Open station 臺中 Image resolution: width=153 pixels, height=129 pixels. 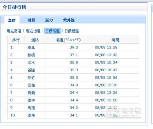(x=31, y=100)
